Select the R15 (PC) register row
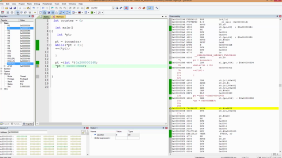The width and height of the screenshot is (282, 158). 20,64
